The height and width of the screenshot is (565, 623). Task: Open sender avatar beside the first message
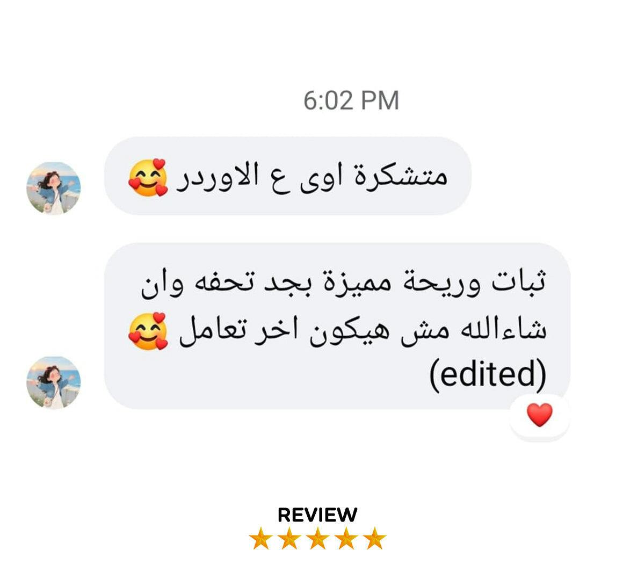coord(54,189)
